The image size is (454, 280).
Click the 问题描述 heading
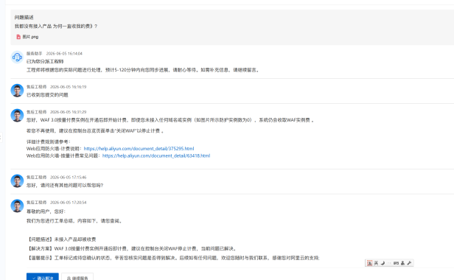[24, 18]
